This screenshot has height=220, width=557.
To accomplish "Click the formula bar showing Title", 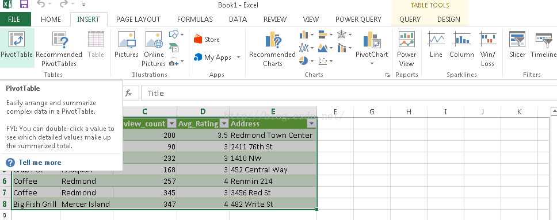I will coord(348,93).
